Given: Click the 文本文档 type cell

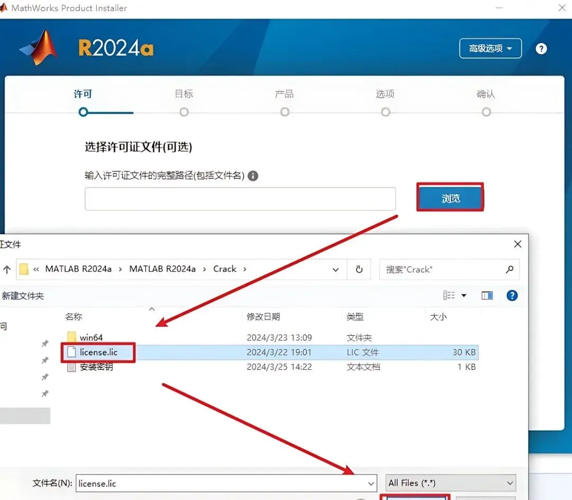Looking at the screenshot, I should pos(363,367).
